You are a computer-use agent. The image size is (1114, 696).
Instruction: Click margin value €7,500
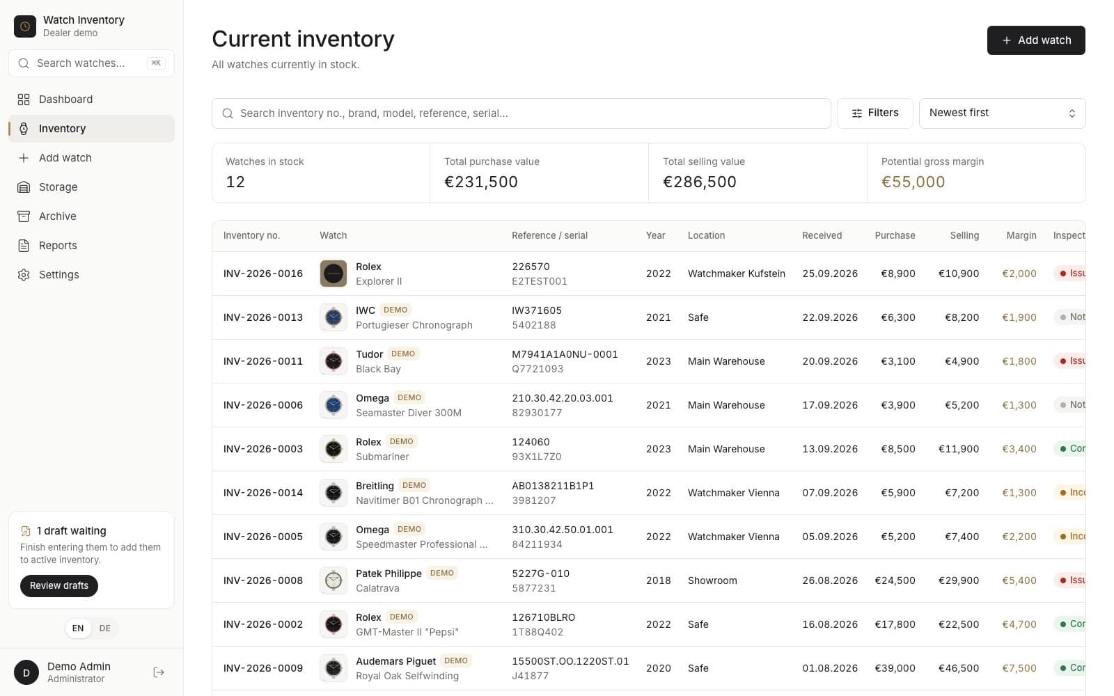tap(1019, 668)
